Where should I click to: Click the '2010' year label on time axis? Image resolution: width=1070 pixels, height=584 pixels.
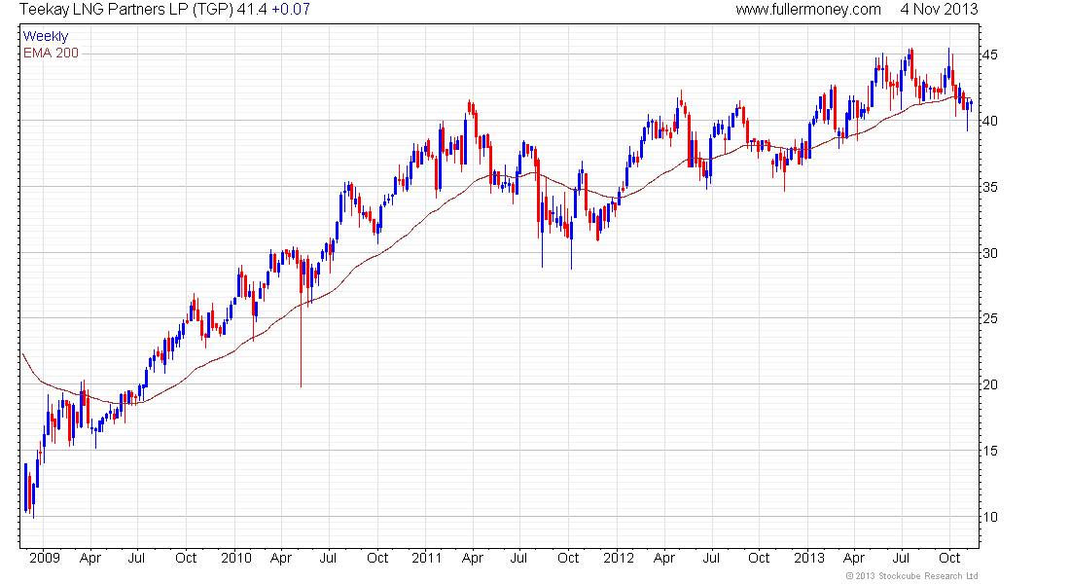click(236, 558)
